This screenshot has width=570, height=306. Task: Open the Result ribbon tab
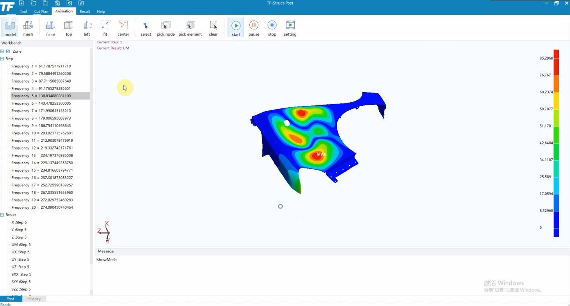click(85, 11)
